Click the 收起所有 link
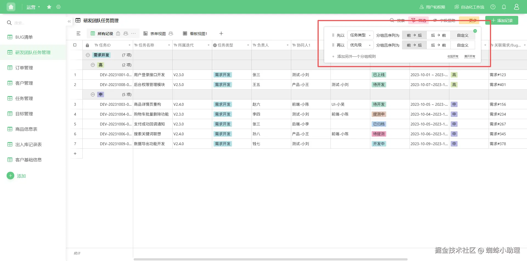The height and width of the screenshot is (261, 527). [x=453, y=56]
